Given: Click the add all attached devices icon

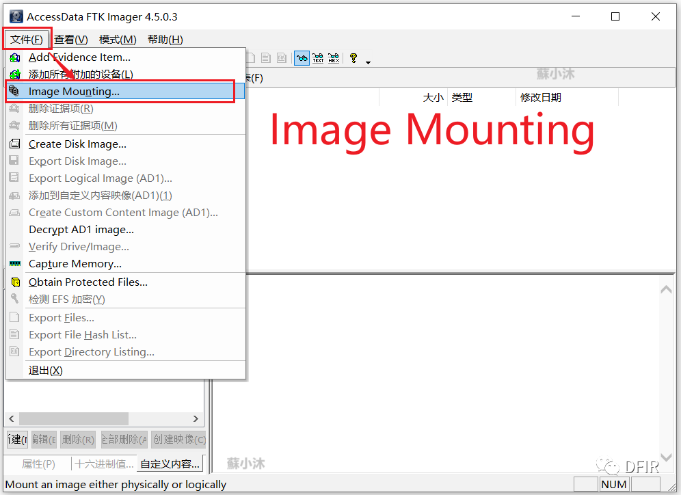Looking at the screenshot, I should [x=15, y=75].
